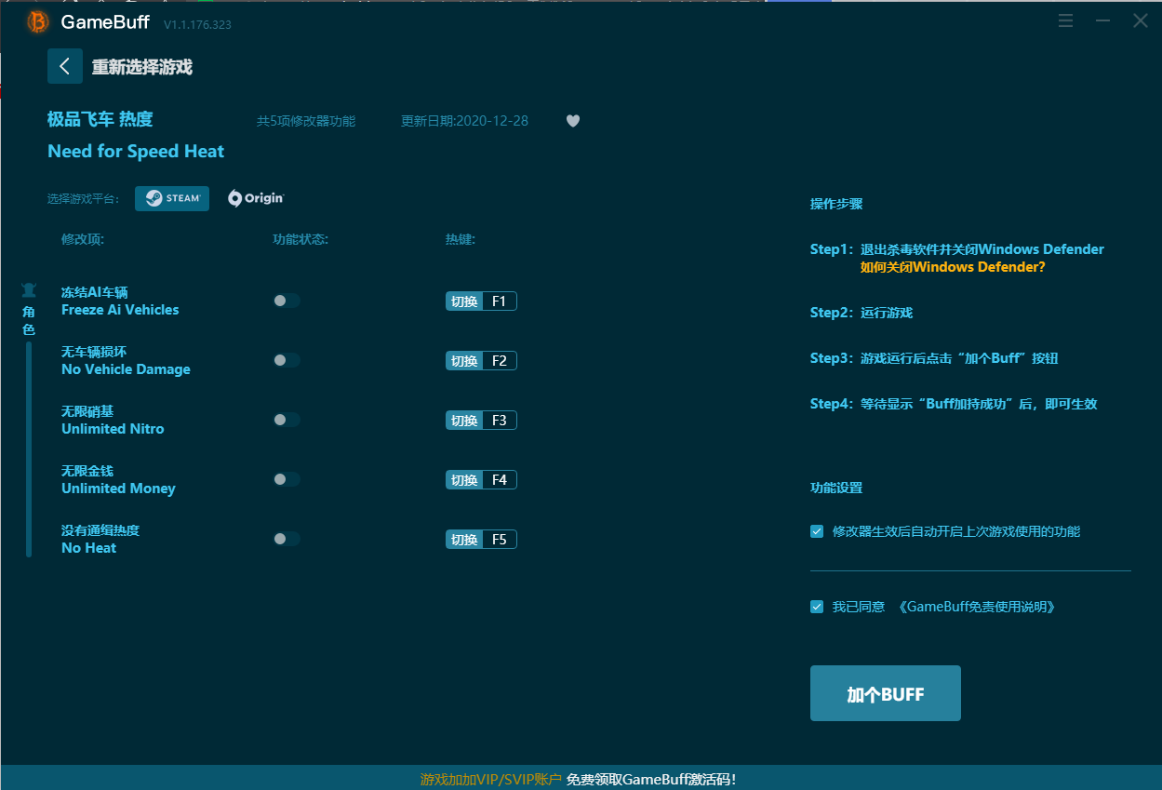The width and height of the screenshot is (1162, 790).
Task: Toggle the No Heat switch
Action: pyautogui.click(x=287, y=539)
